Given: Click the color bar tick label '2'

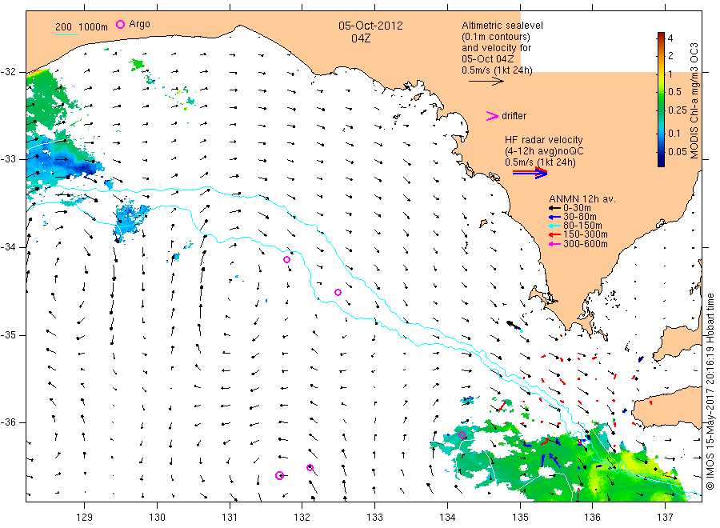Looking at the screenshot, I should [x=670, y=56].
